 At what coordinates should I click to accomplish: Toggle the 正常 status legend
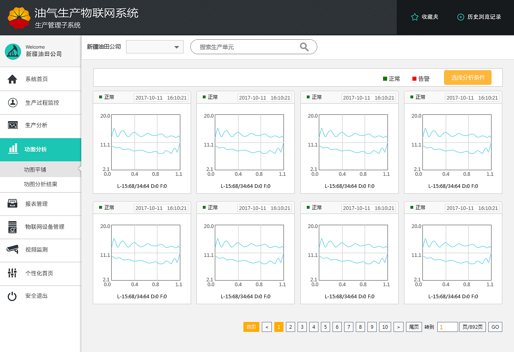click(391, 79)
